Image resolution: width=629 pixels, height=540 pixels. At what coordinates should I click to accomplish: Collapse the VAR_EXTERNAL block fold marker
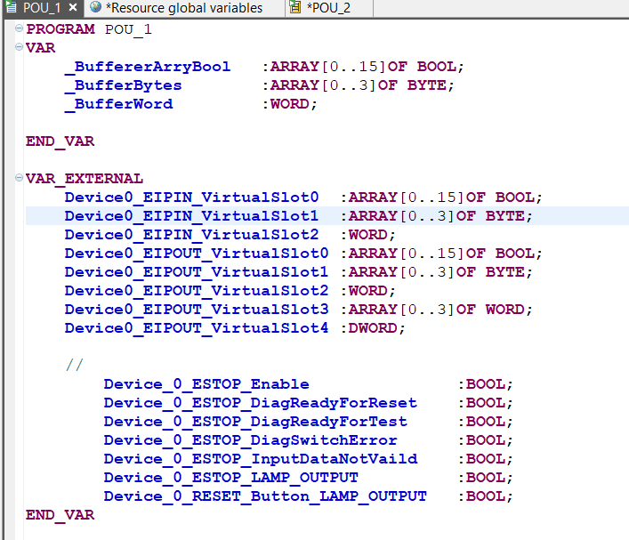19,178
